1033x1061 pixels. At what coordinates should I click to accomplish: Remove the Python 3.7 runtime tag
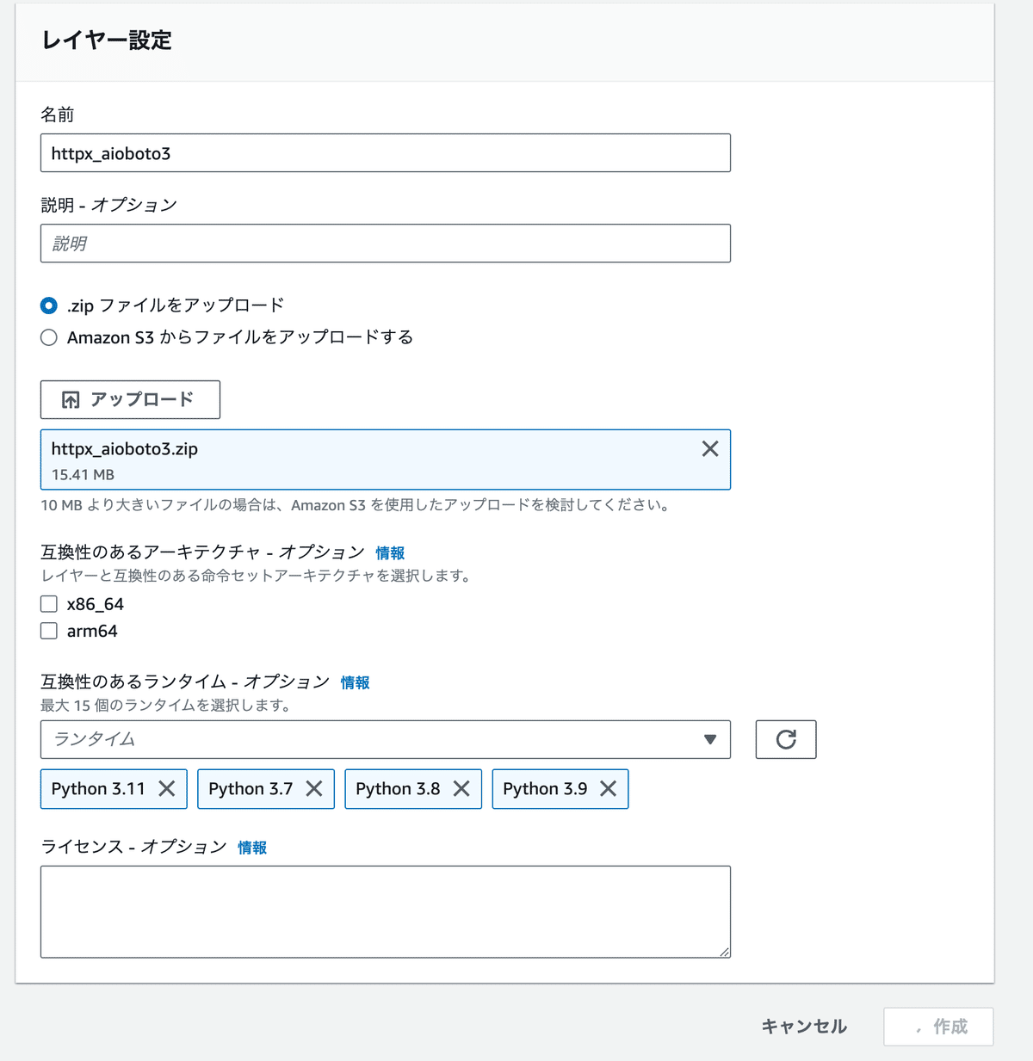click(x=314, y=788)
